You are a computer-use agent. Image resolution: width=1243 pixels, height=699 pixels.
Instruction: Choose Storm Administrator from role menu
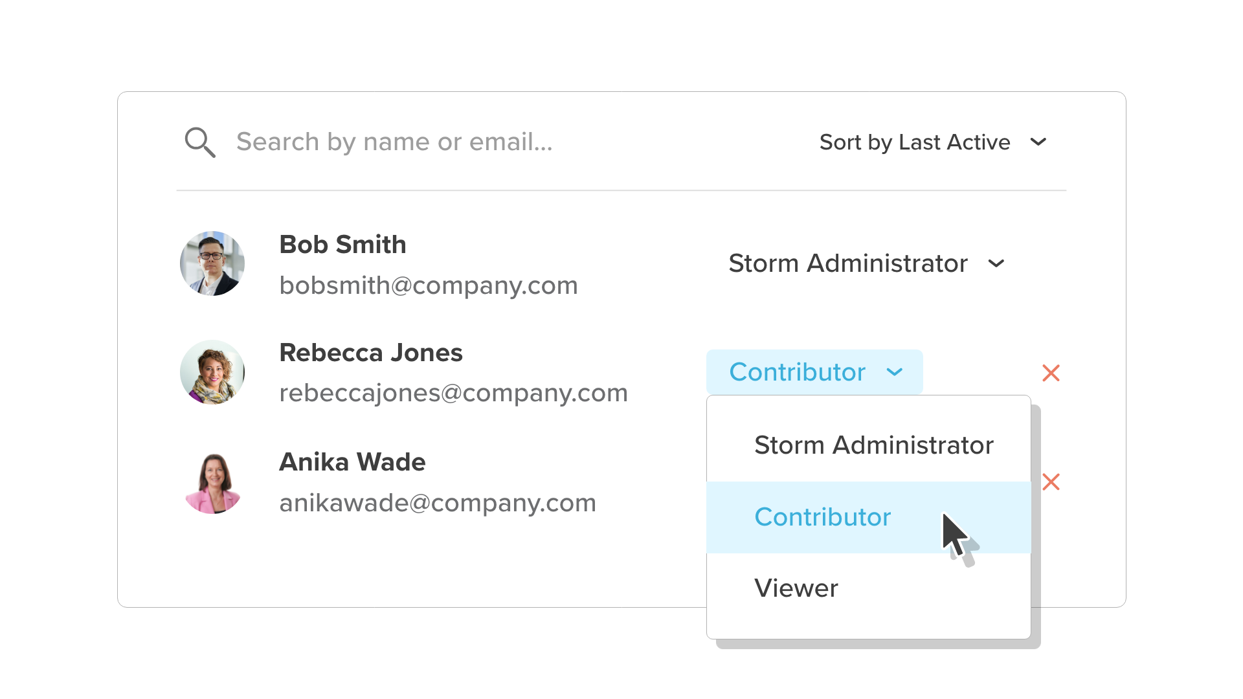(869, 445)
